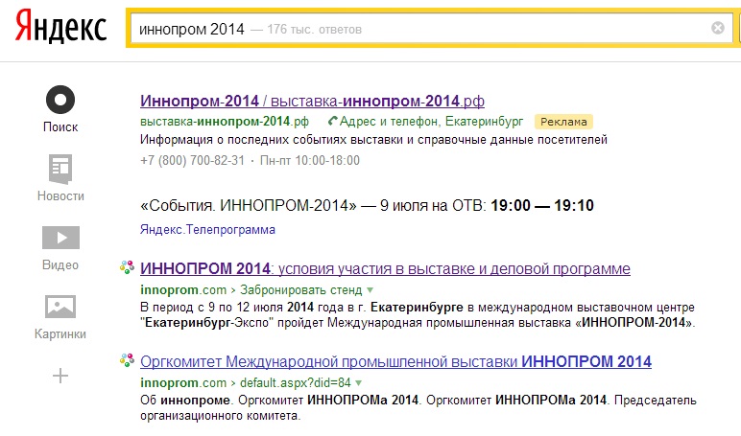
Task: Click the Яндекс logo
Action: pyautogui.click(x=60, y=29)
